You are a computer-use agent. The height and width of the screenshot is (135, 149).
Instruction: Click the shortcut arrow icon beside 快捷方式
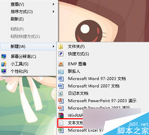click(61, 54)
